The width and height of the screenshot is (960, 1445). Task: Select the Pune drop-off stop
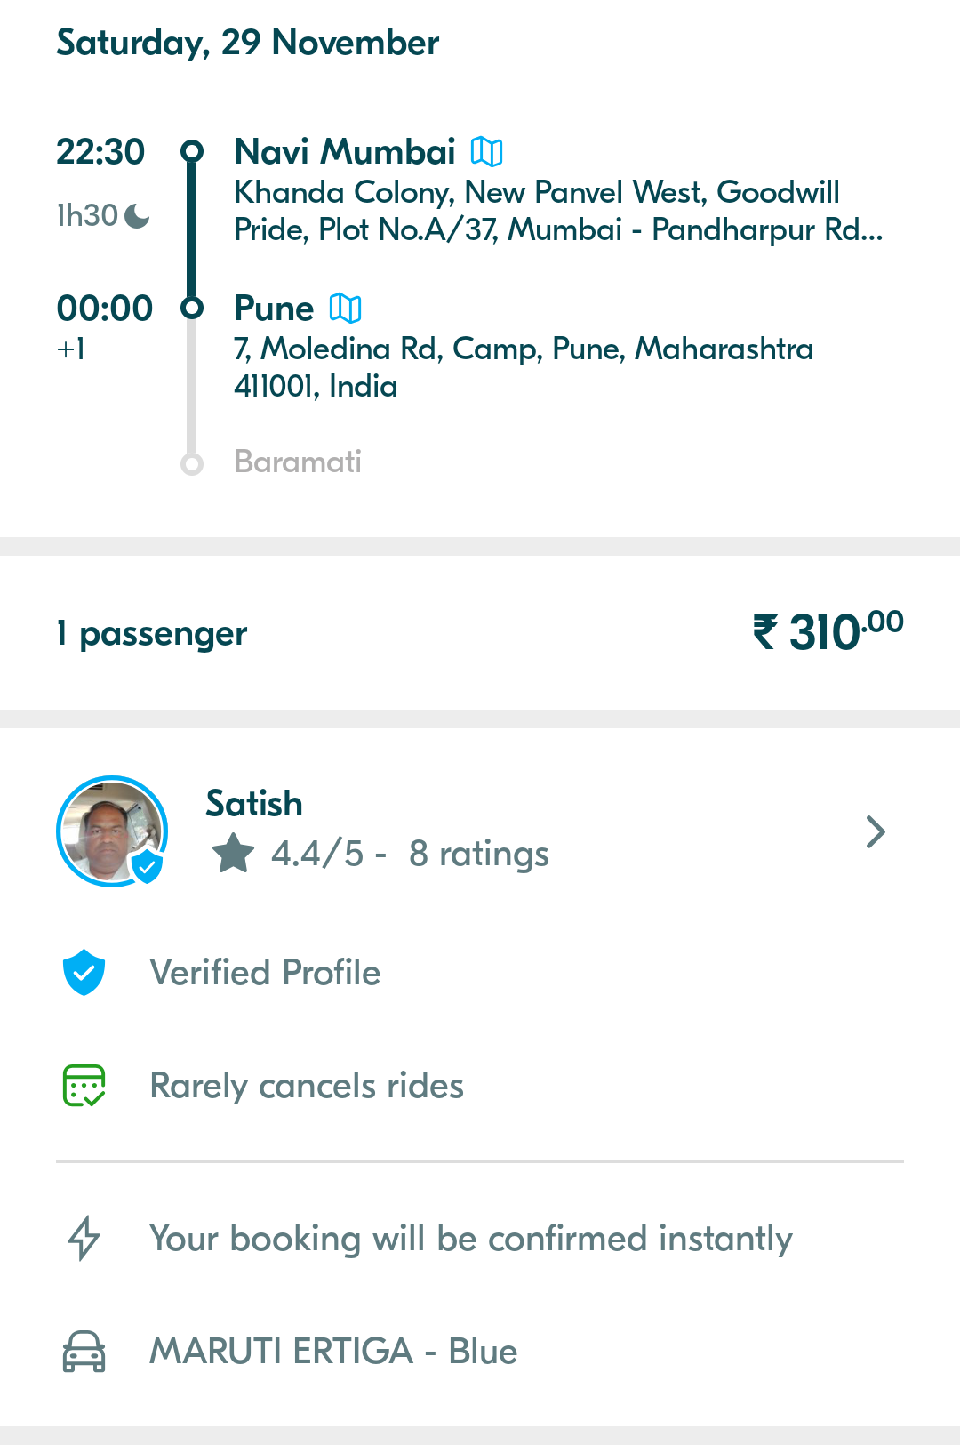click(x=274, y=309)
